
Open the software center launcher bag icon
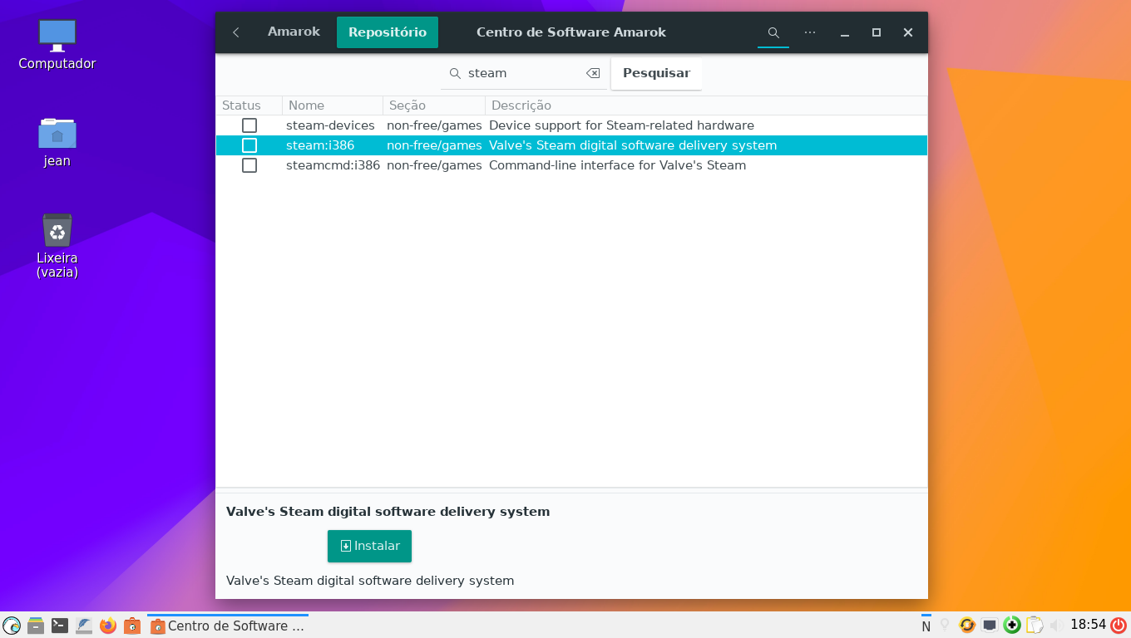click(x=132, y=626)
